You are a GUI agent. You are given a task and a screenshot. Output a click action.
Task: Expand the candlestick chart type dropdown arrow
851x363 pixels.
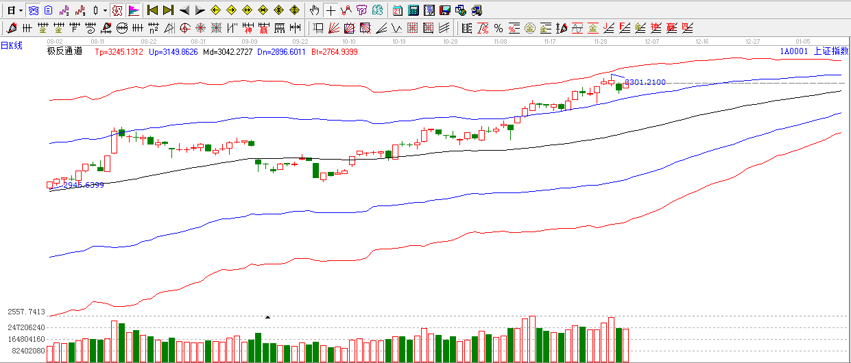104,10
